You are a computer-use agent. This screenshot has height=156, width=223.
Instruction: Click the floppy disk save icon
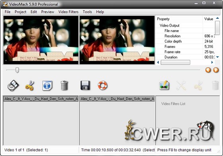pos(85,86)
